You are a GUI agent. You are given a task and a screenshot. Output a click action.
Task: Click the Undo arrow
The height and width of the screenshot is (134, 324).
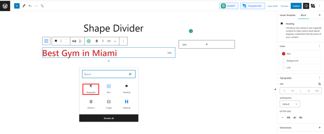pos(30,6)
